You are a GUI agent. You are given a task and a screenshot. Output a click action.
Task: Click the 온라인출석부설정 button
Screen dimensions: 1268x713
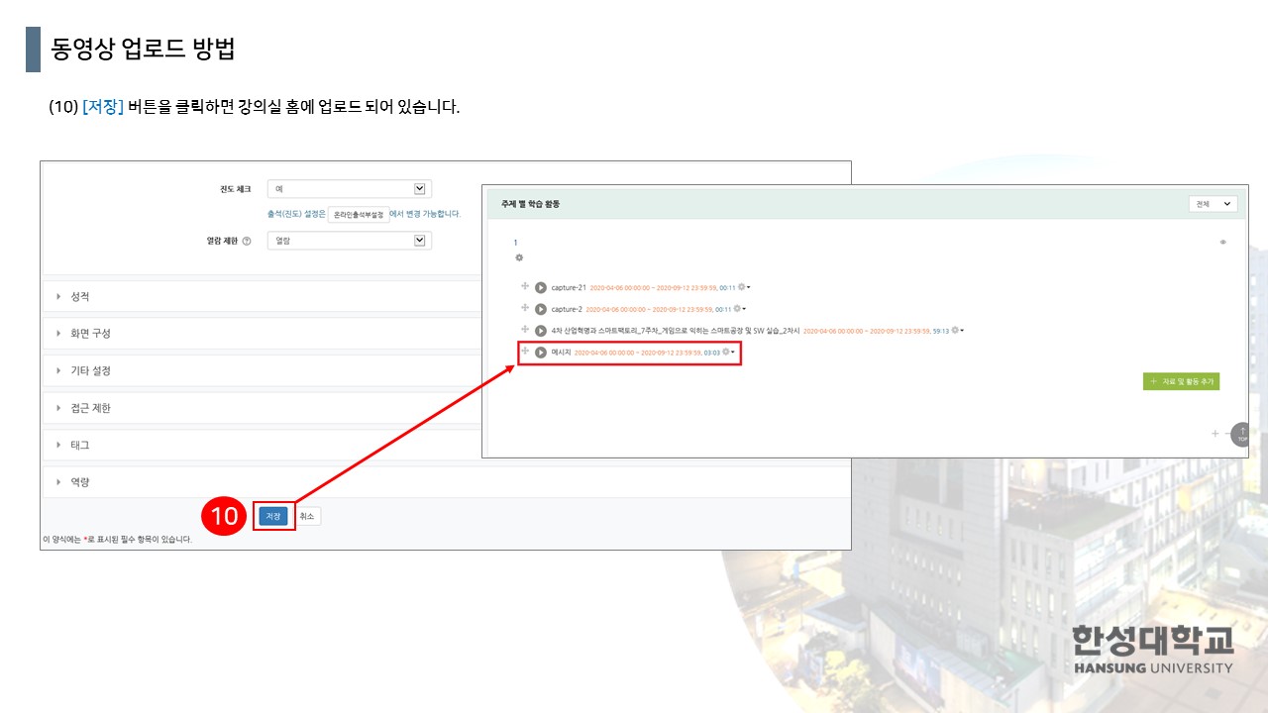(359, 214)
